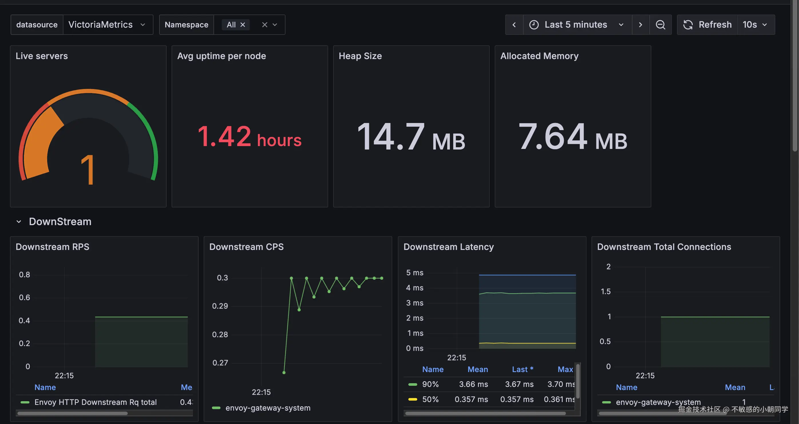This screenshot has width=799, height=424.
Task: Open the Heap Size panel title menu
Action: coord(360,56)
